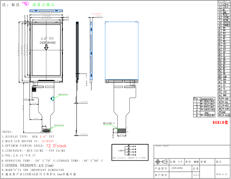This screenshot has width=231, height=179.
Task: Click the 3.05±0.1 thickness dimension
Action: point(99,16)
